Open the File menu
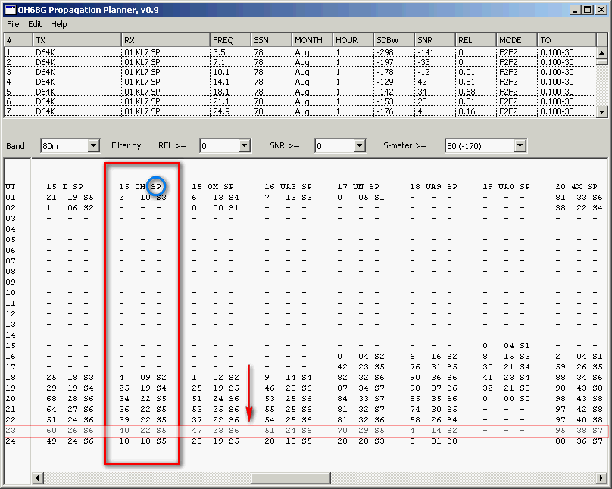The height and width of the screenshot is (489, 612). coord(13,24)
